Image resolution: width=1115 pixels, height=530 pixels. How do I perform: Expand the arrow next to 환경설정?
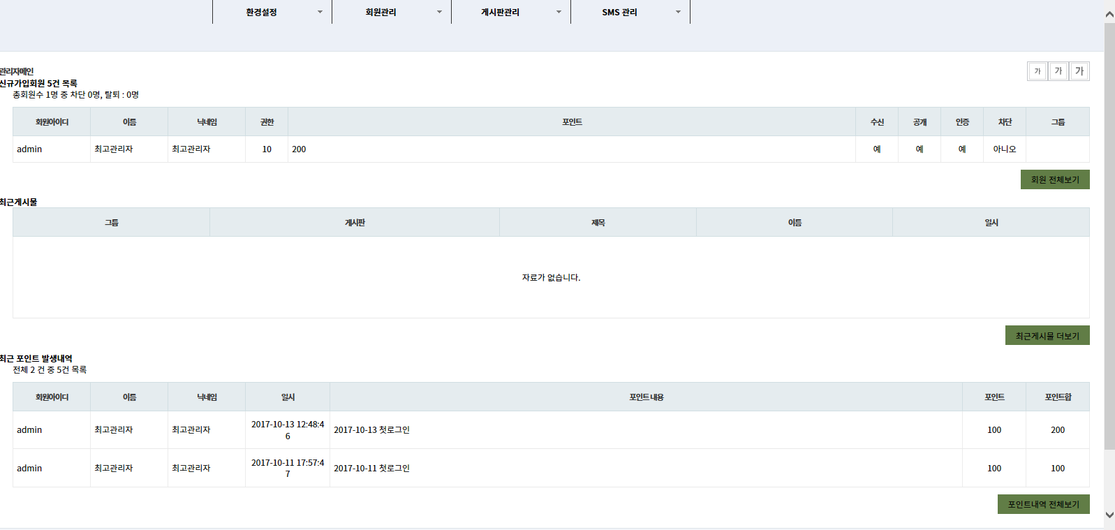(320, 12)
